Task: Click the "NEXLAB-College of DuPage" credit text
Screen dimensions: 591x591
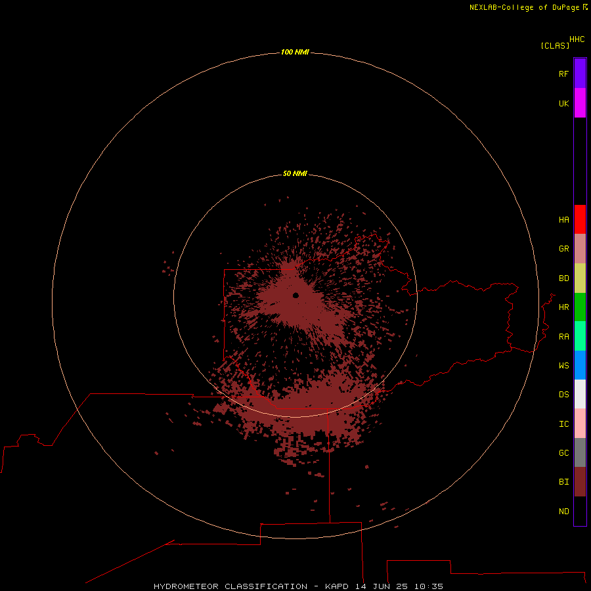Action: tap(524, 7)
